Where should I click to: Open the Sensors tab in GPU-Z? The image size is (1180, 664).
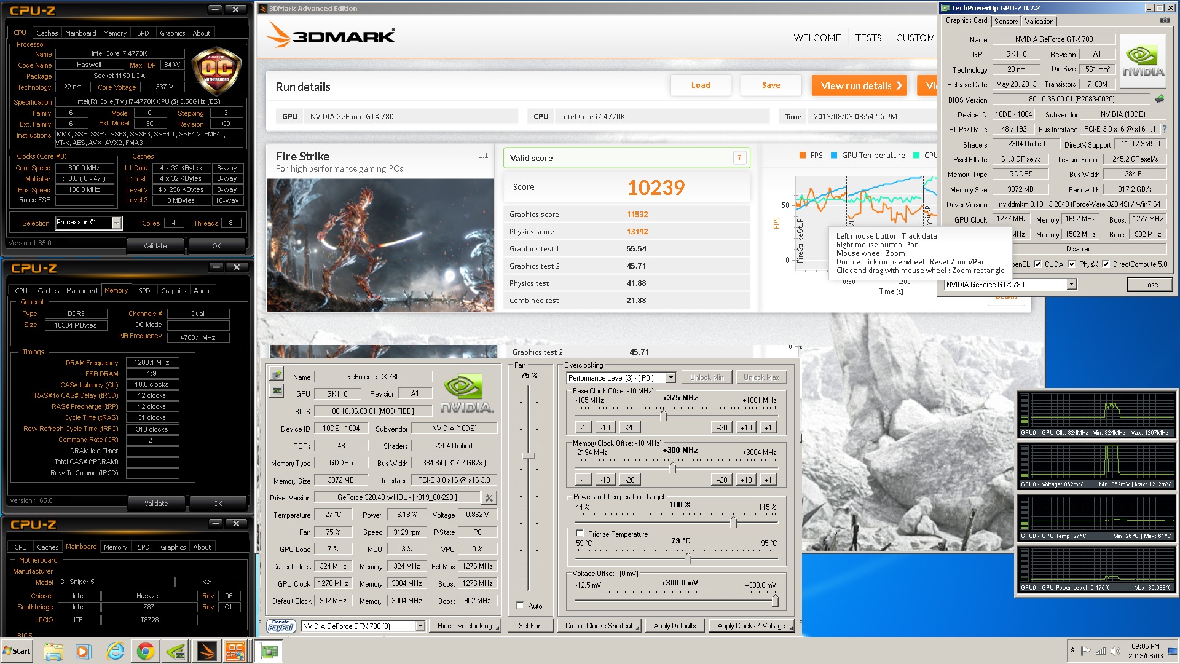[1006, 22]
